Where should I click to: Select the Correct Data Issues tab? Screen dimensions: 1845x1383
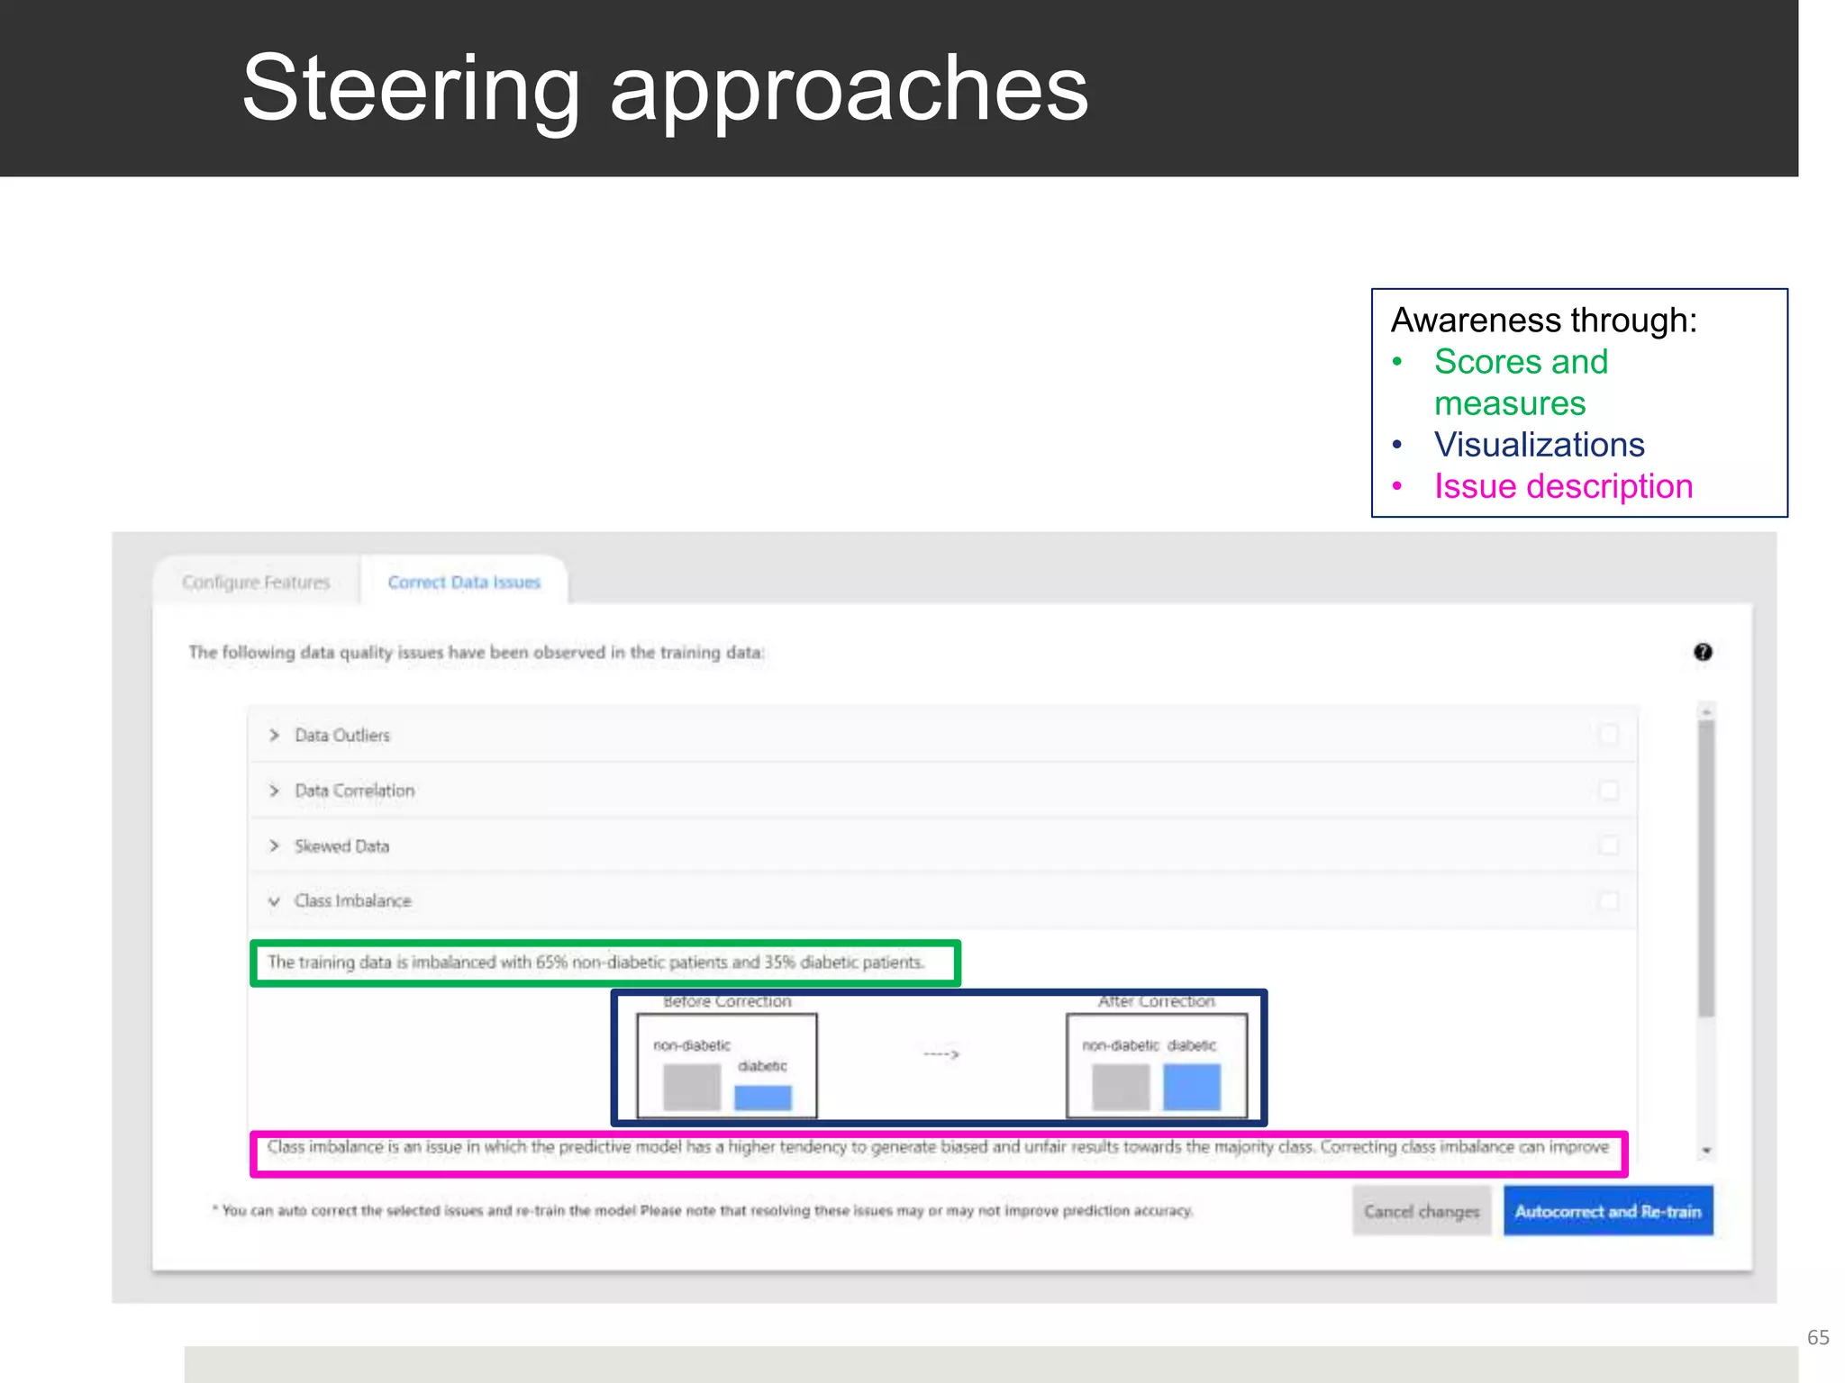click(464, 582)
